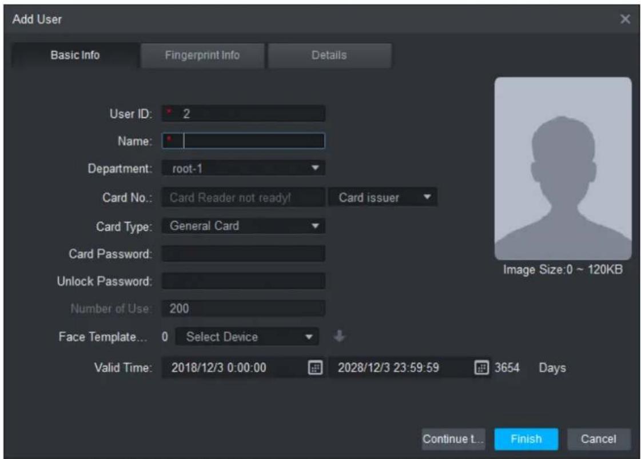The height and width of the screenshot is (459, 641).
Task: Click the user photo placeholder image
Action: click(x=563, y=169)
